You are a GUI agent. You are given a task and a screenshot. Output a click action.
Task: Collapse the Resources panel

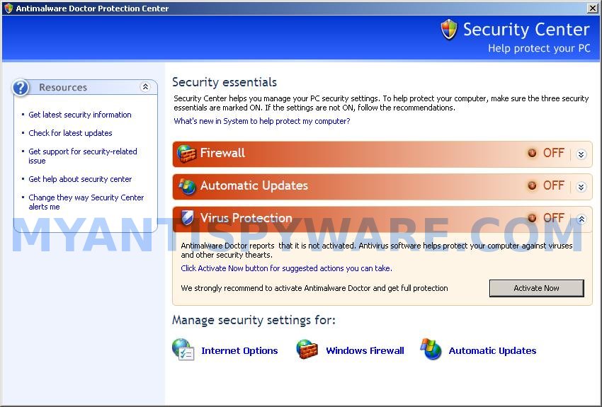point(145,86)
